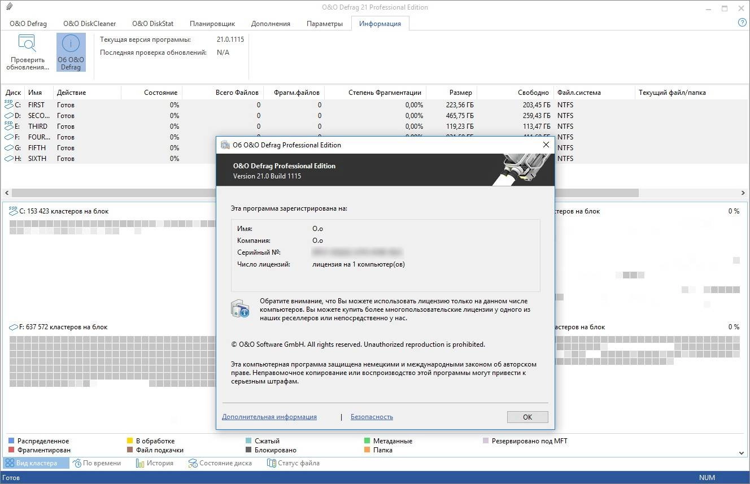This screenshot has width=750, height=484.
Task: Select the Информация tab
Action: point(380,24)
